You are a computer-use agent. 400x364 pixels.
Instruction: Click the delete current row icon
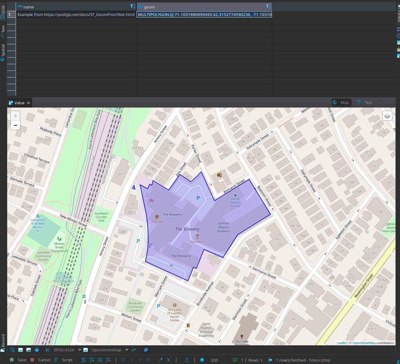(x=108, y=360)
